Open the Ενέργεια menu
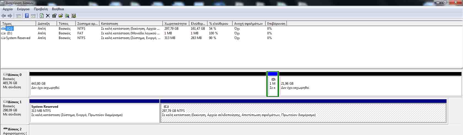 23,9
